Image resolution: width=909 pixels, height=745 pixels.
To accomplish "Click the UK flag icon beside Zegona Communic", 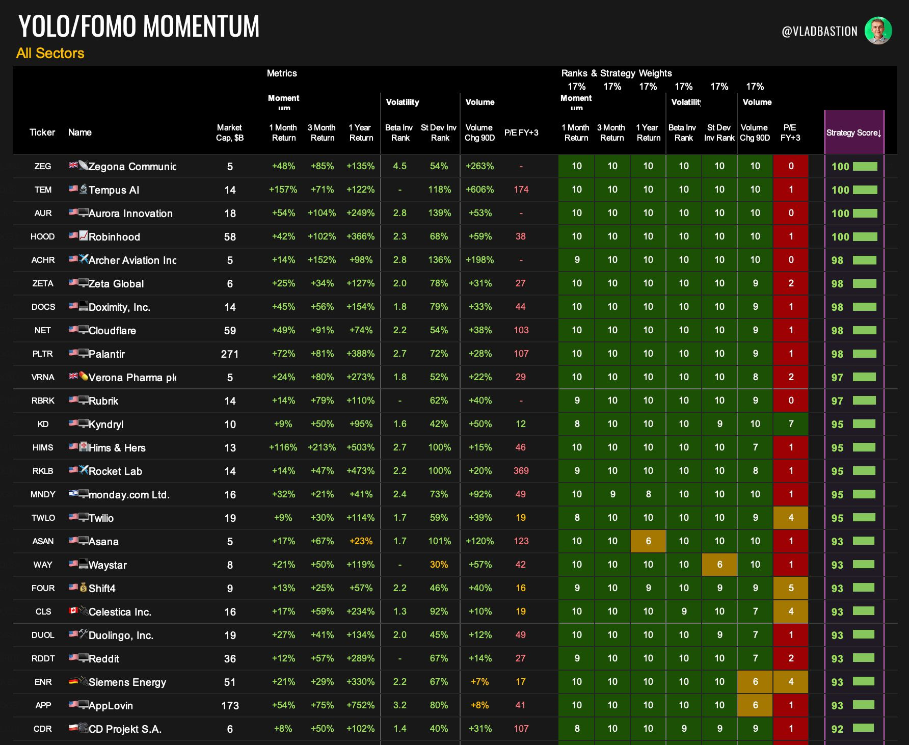I will coord(73,165).
